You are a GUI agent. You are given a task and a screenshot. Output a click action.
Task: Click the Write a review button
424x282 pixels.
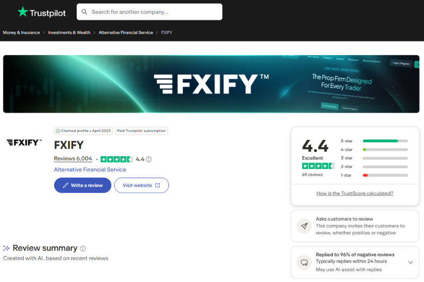83,185
